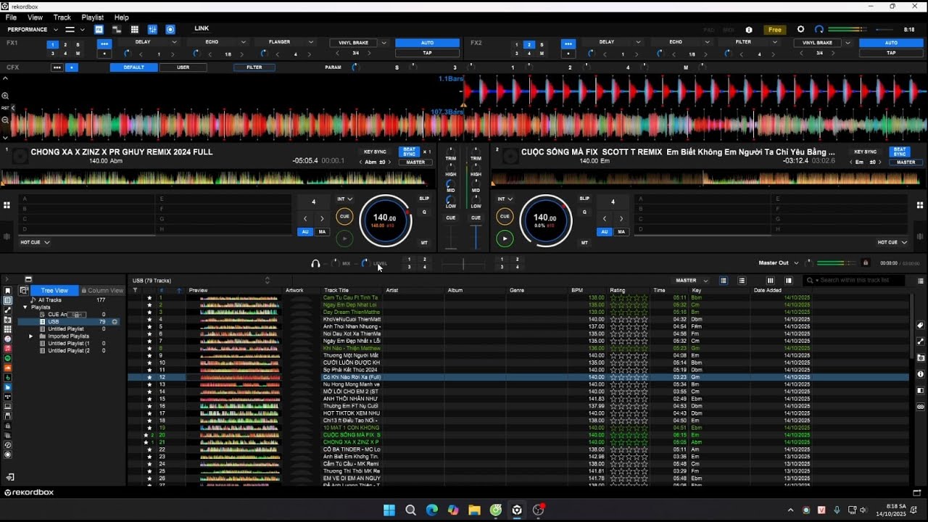Toggle deck 1 BEAT SYNC
Screen dimensions: 928x522
(410, 152)
